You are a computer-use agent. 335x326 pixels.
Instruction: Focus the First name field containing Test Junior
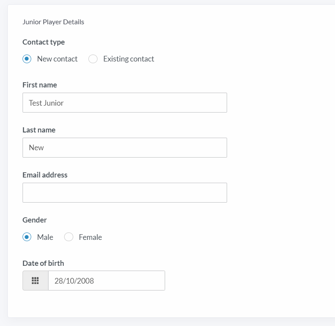(125, 103)
